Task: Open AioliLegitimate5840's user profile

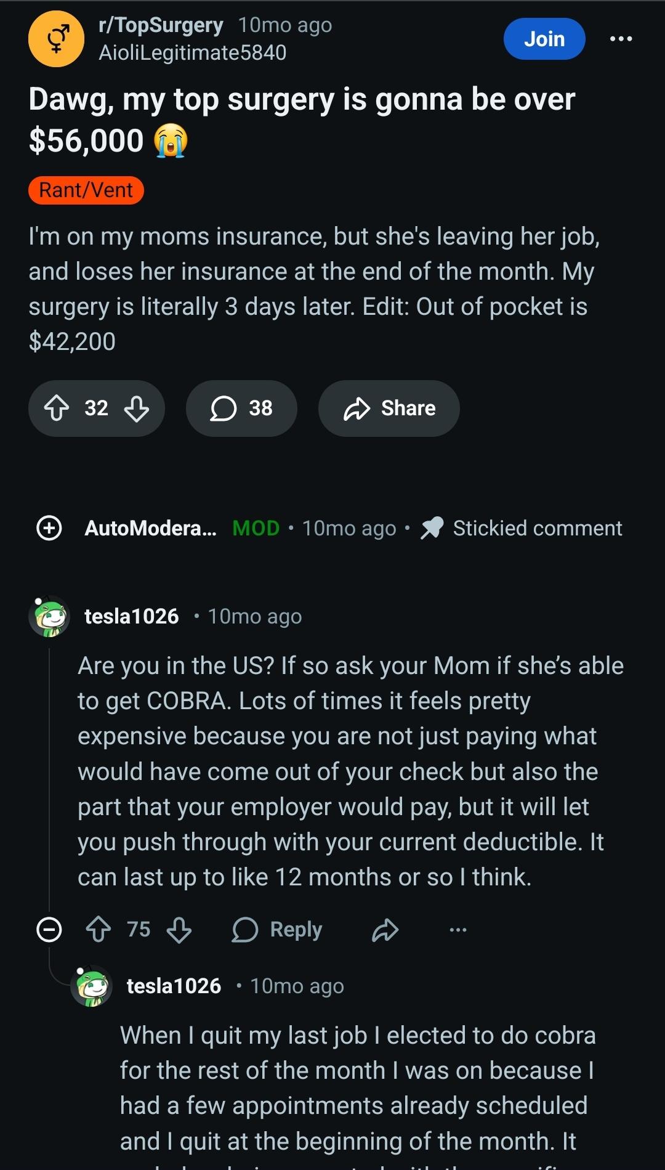Action: (x=193, y=53)
